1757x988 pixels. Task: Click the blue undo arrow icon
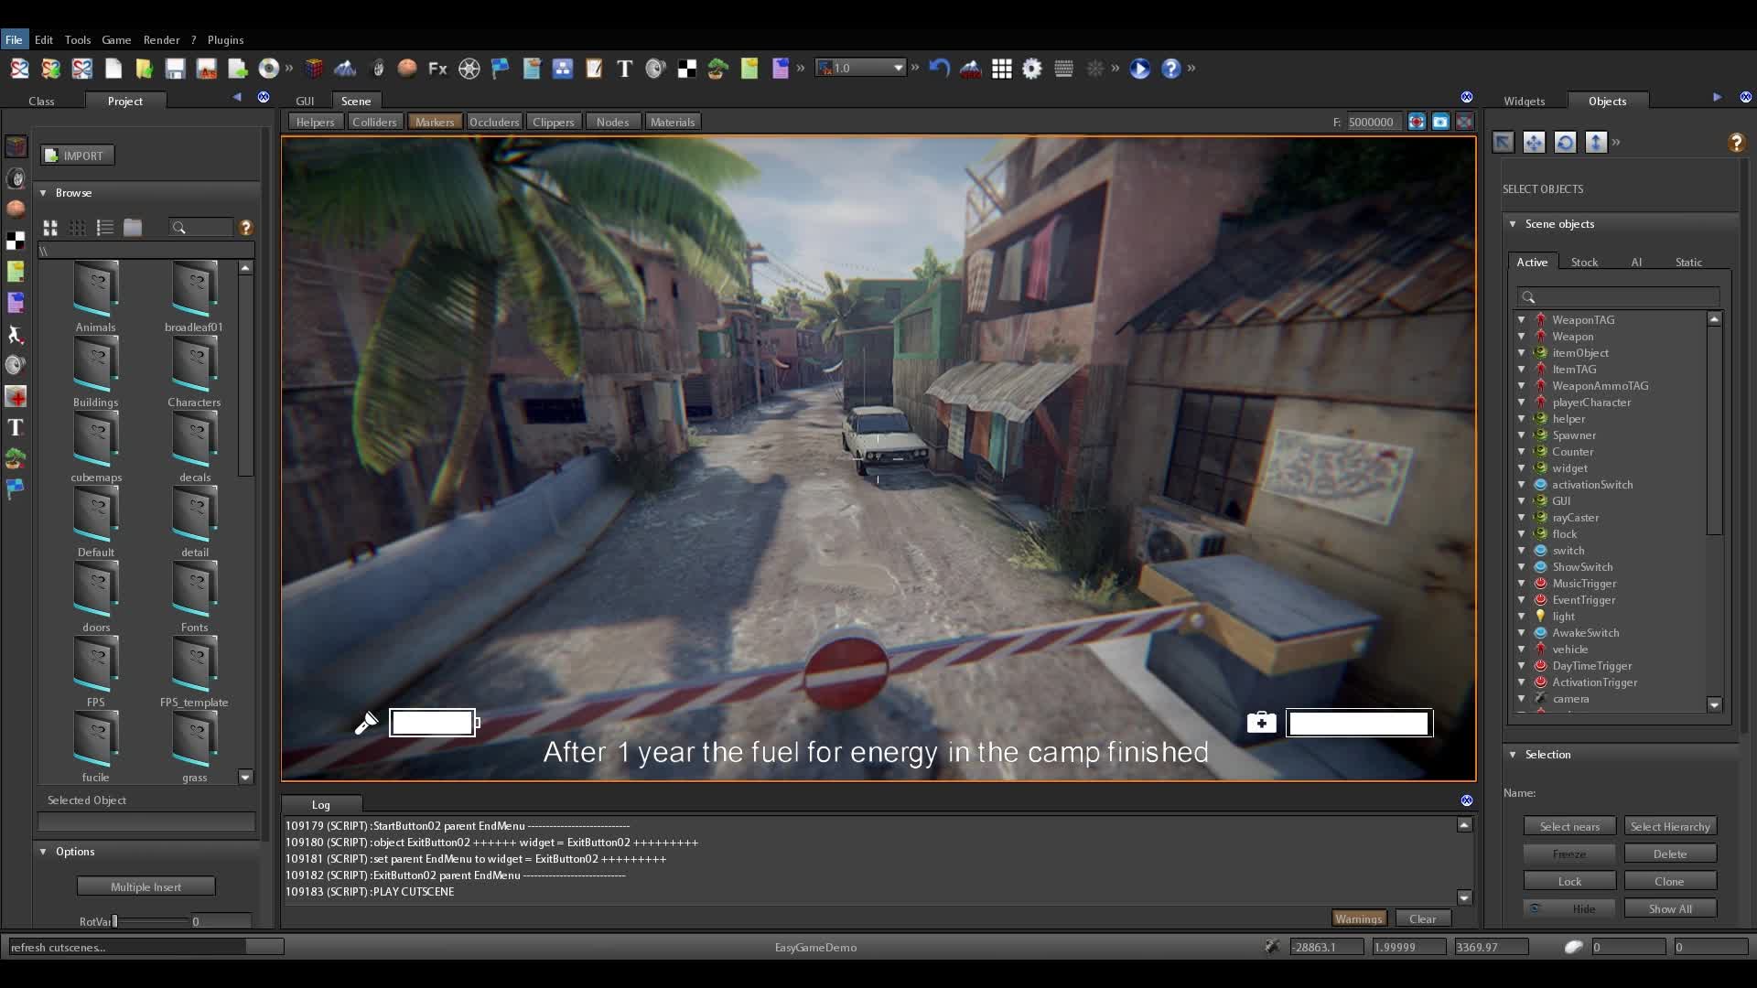939,69
